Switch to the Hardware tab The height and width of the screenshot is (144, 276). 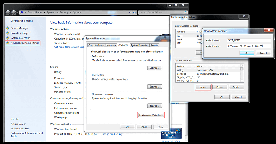[x=111, y=45]
